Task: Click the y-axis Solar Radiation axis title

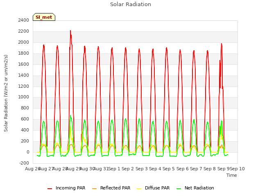Action: [x=6, y=93]
